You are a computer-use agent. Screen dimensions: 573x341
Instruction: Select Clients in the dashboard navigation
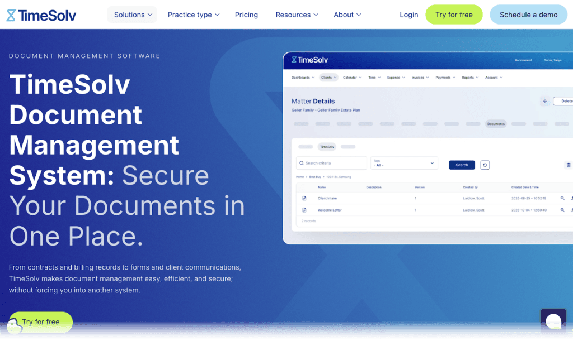click(x=328, y=78)
